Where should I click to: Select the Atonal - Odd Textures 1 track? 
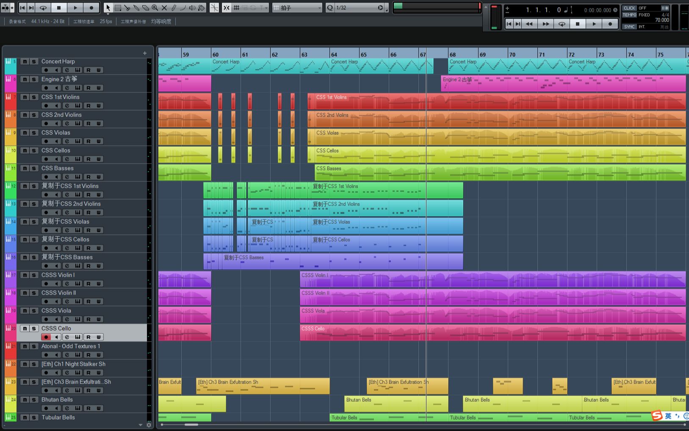pos(71,346)
